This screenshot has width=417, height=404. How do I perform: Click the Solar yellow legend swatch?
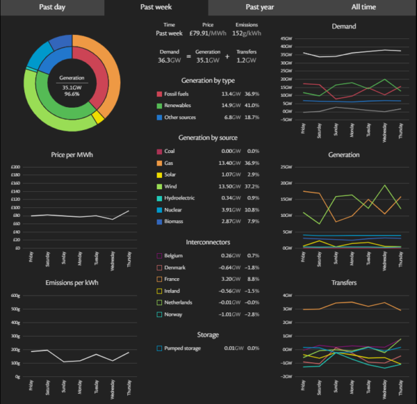159,174
